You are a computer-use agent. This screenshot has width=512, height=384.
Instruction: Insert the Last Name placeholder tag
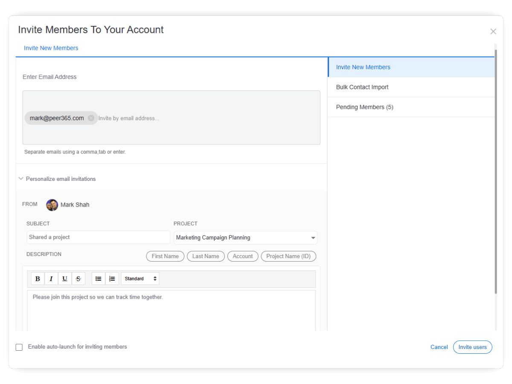pos(206,256)
